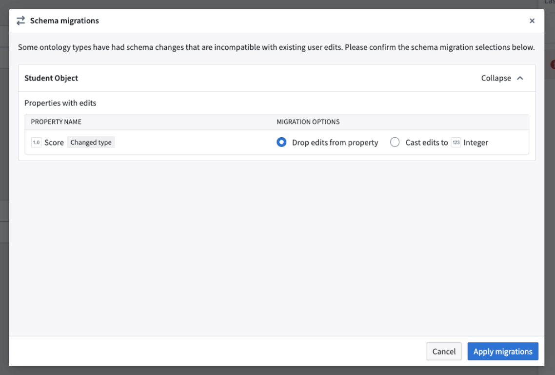Image resolution: width=555 pixels, height=375 pixels.
Task: Close the Schema migrations dialog
Action: click(x=532, y=21)
